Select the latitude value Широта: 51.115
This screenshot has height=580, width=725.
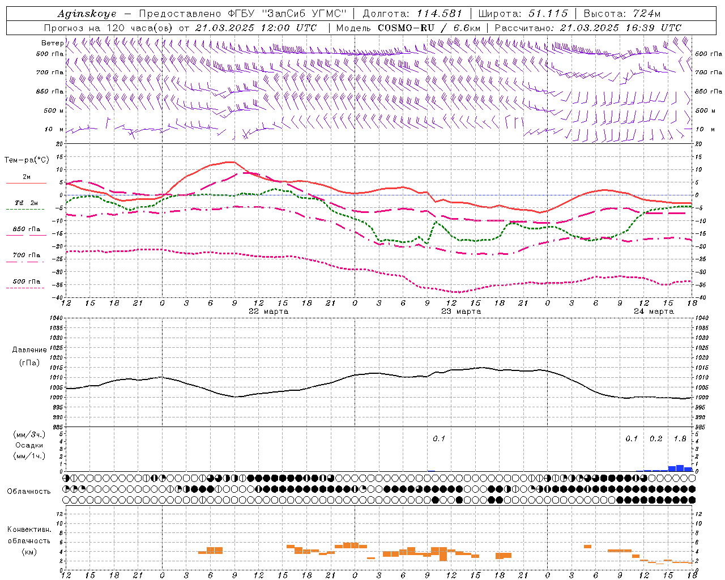point(523,14)
